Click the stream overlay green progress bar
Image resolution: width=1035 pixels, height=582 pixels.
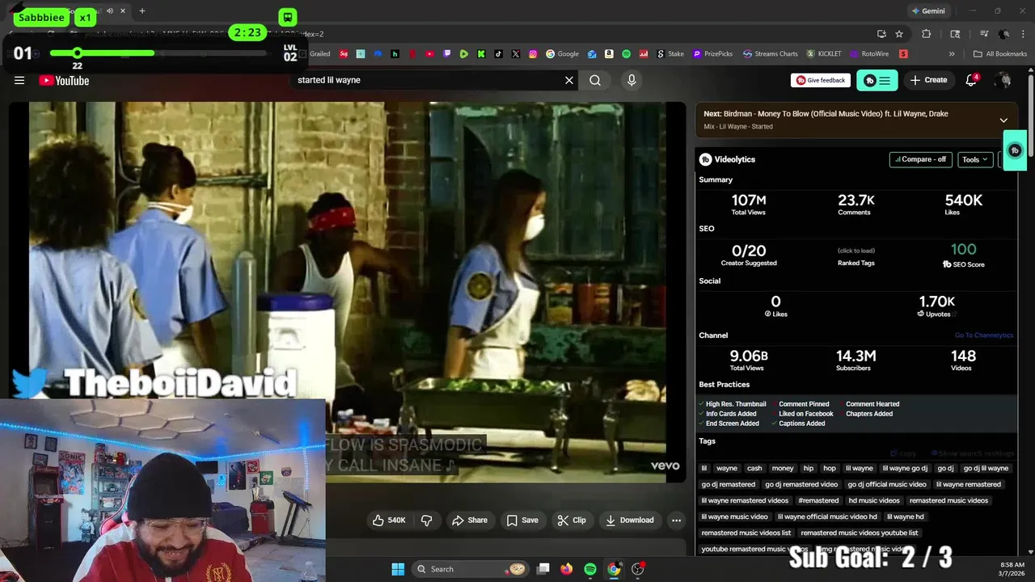tap(102, 53)
